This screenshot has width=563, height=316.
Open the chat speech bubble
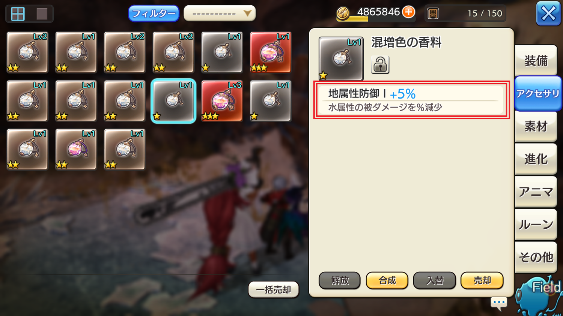(x=499, y=303)
